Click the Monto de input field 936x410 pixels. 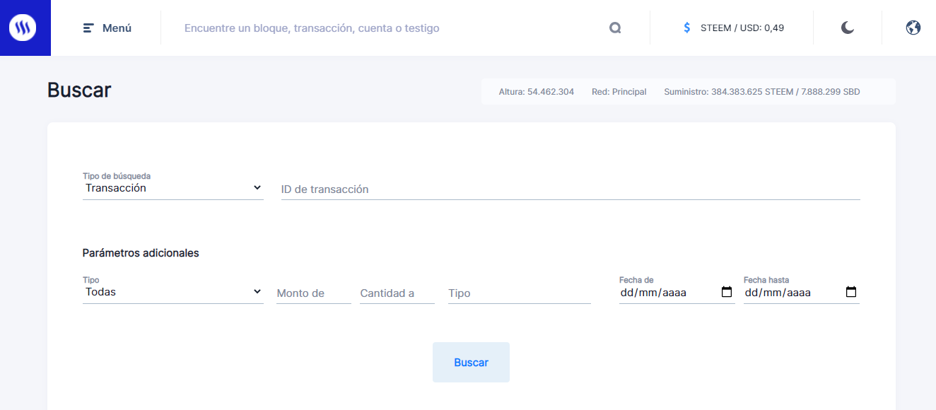coord(314,293)
